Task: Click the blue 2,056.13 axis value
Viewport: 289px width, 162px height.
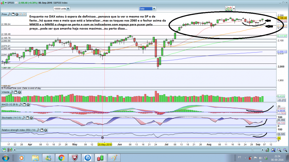Action: [282, 52]
